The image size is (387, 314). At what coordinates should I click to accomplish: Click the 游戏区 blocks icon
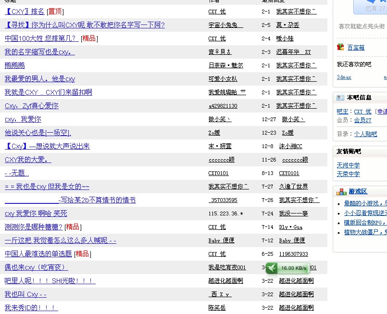(x=341, y=191)
